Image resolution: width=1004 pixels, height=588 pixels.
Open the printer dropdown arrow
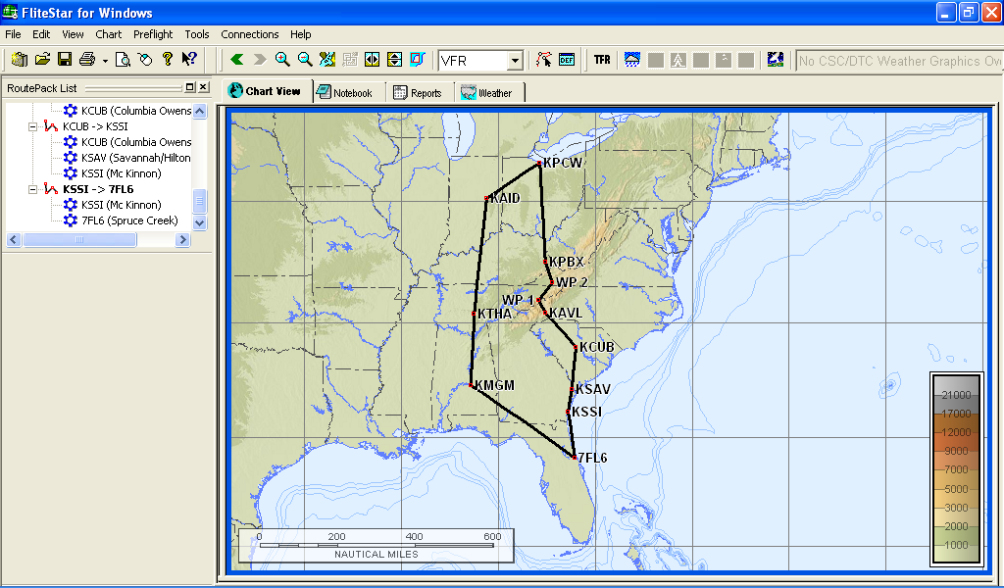click(x=105, y=61)
